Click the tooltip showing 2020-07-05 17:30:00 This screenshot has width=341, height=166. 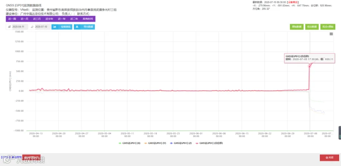310,58
